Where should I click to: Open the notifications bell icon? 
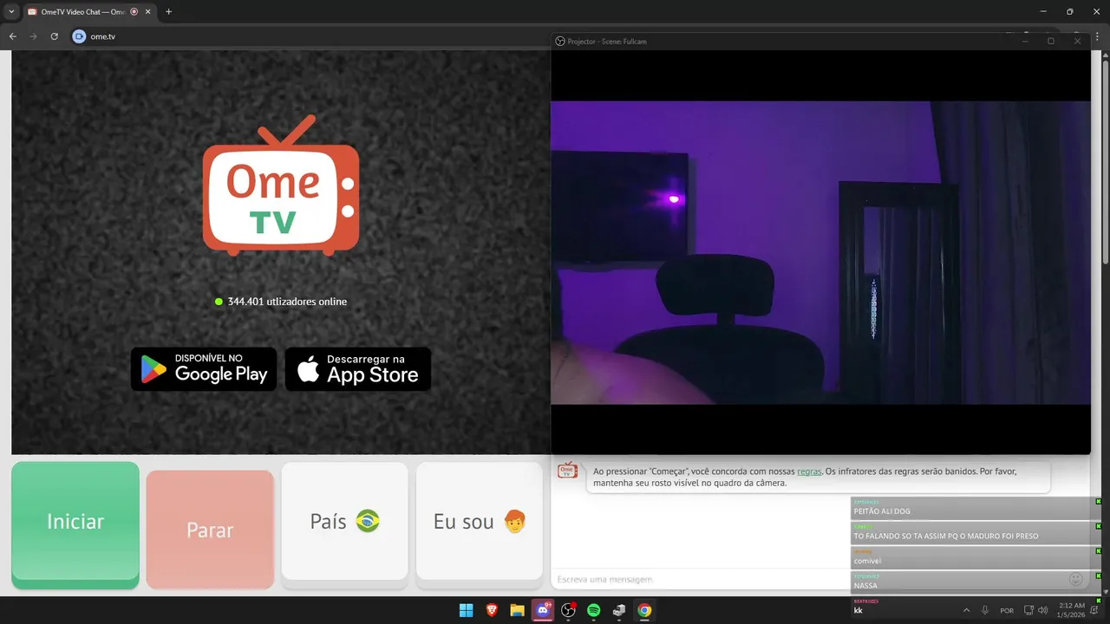[x=1095, y=610]
